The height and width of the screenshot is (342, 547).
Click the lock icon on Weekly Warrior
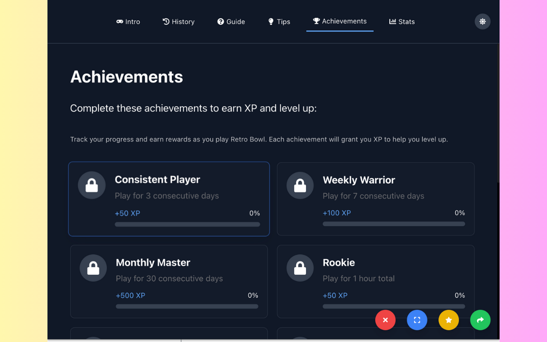click(x=300, y=186)
